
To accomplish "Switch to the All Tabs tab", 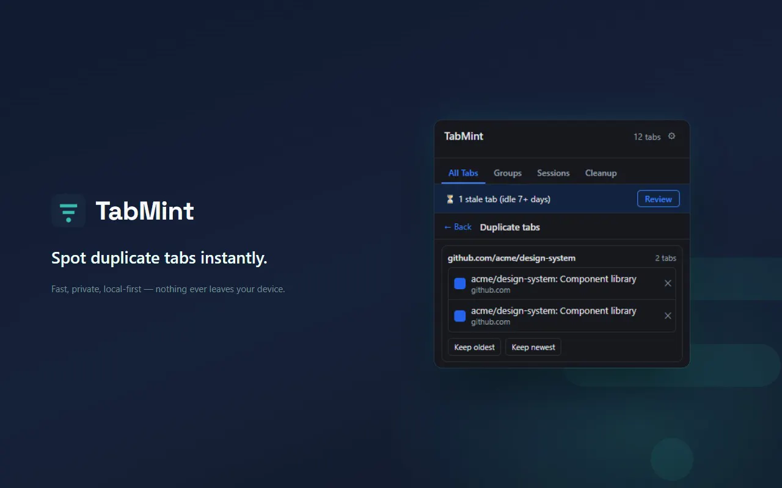I will click(463, 173).
